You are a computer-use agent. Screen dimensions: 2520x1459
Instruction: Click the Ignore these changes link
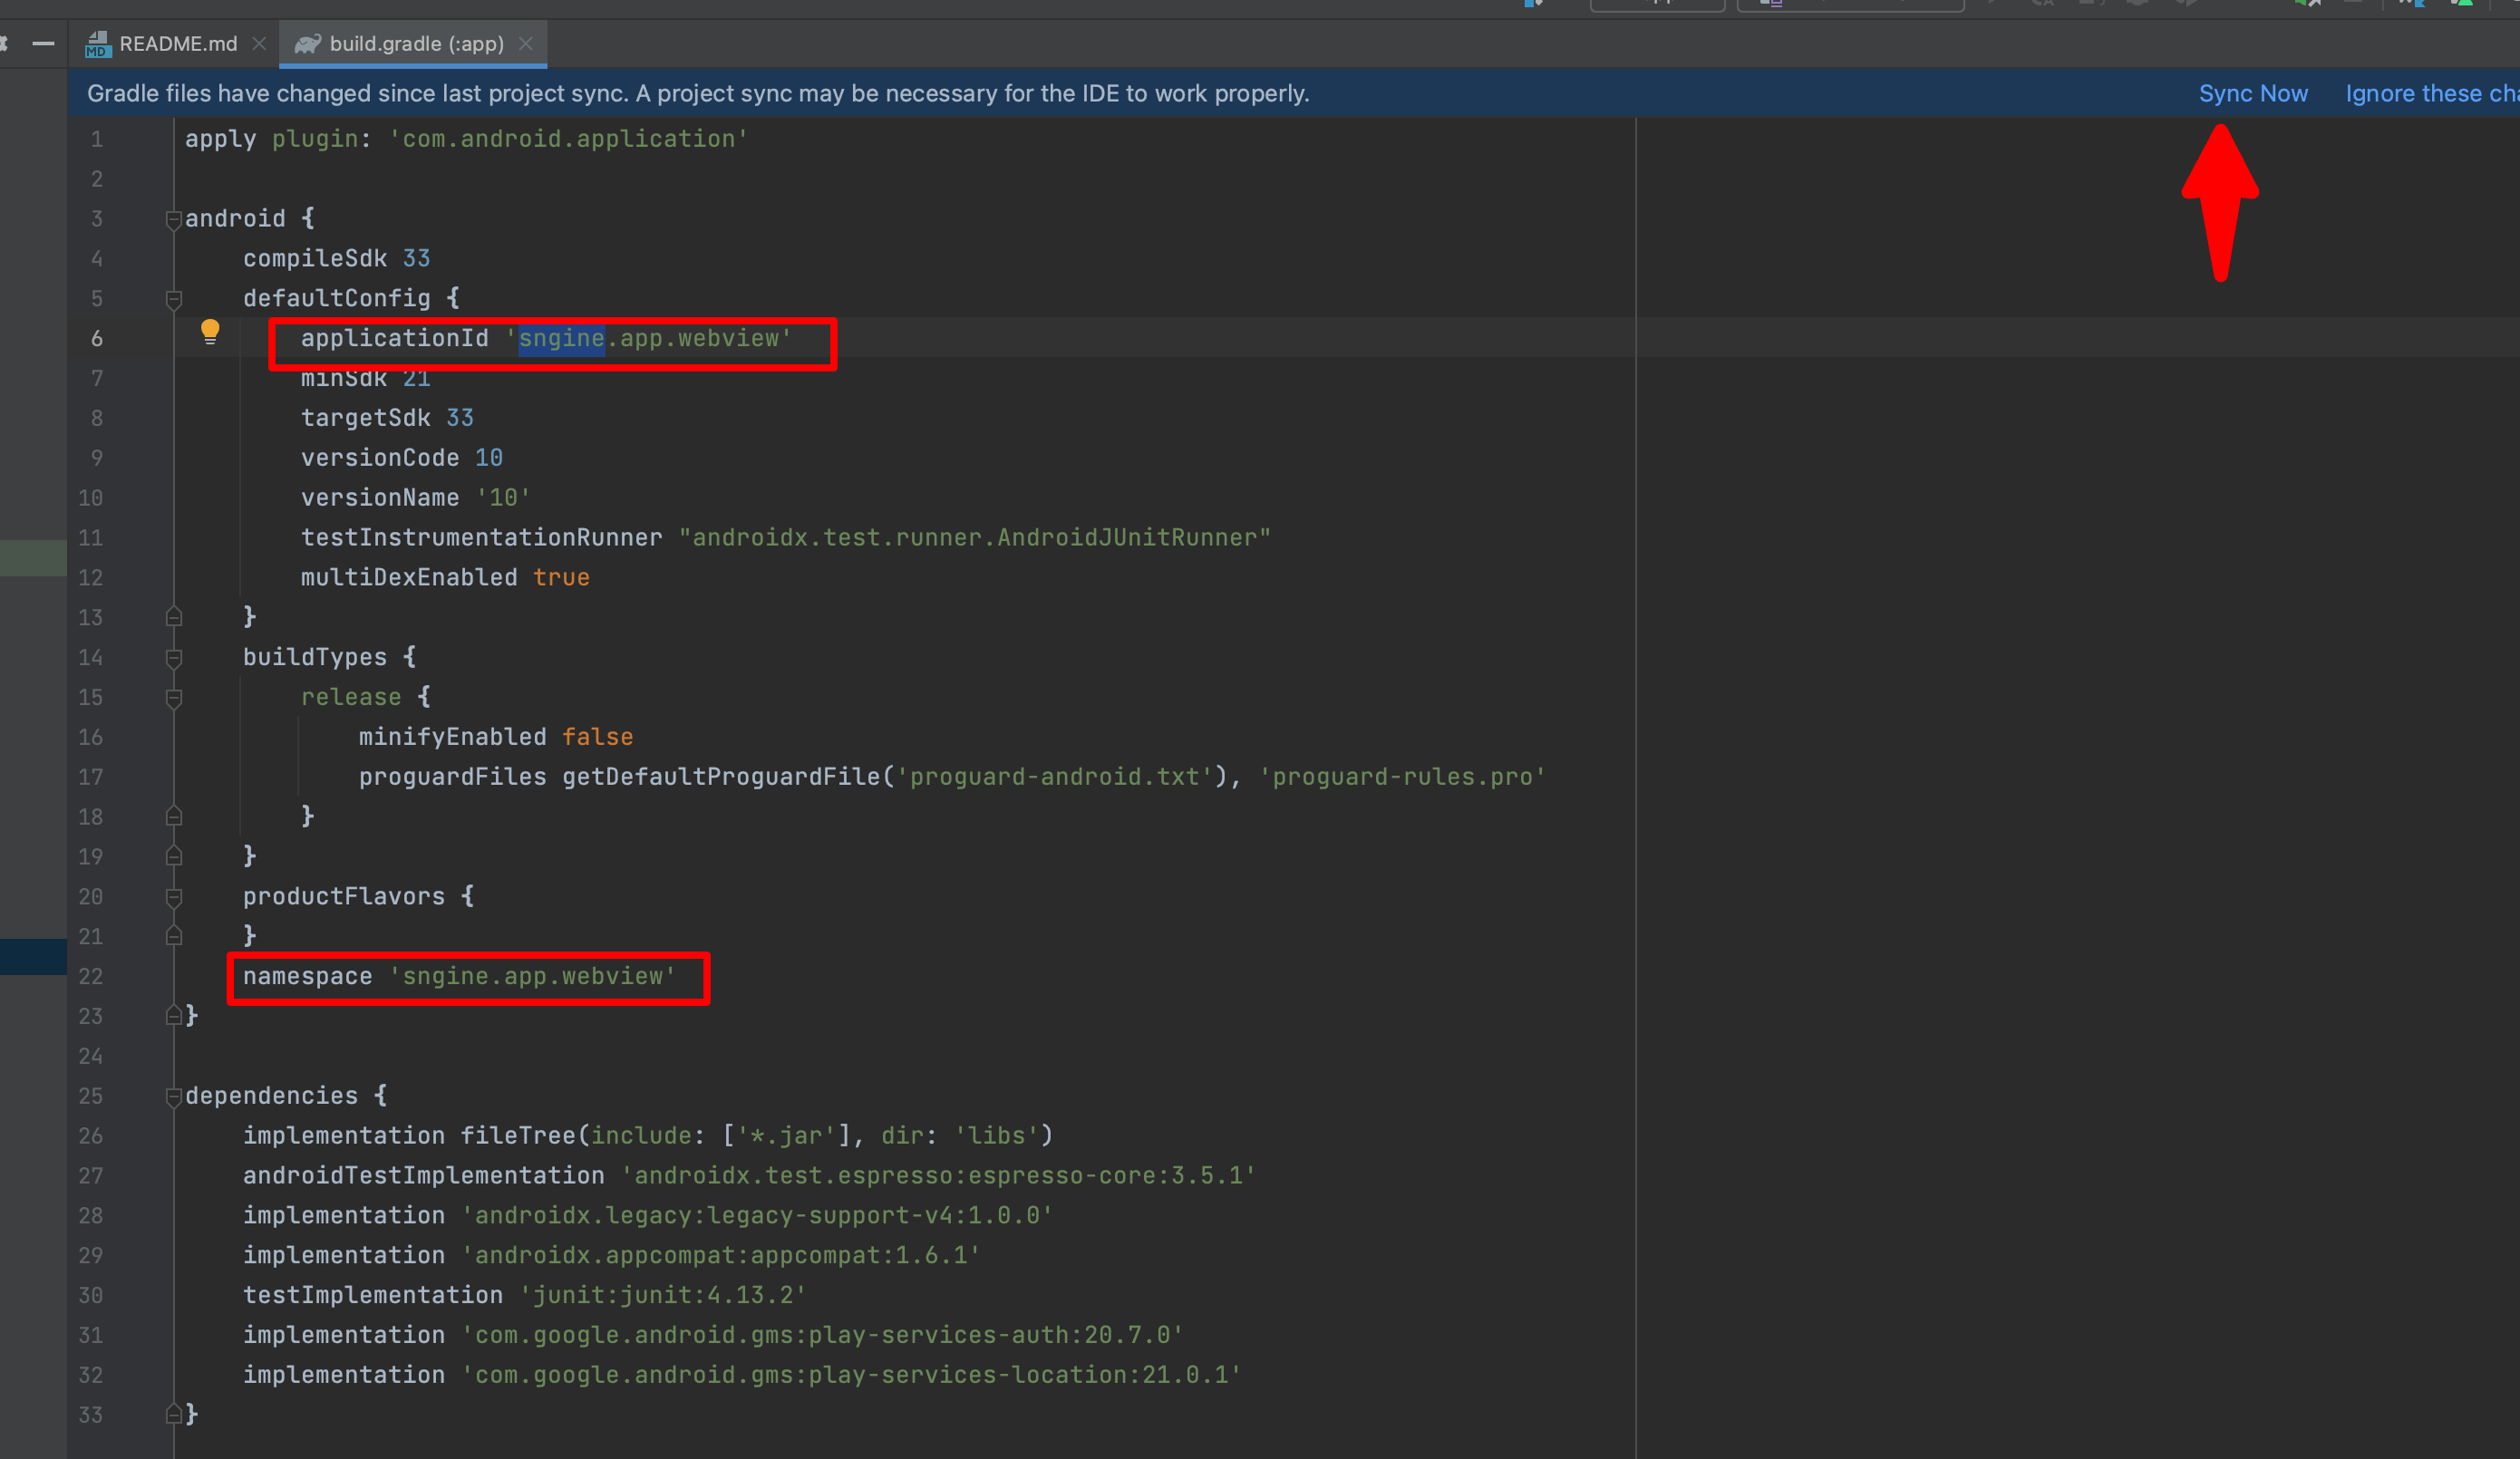tap(2430, 94)
